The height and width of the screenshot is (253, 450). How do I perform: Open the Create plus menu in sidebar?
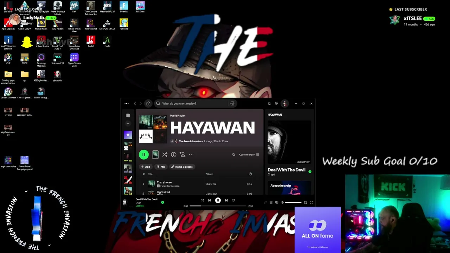(x=128, y=124)
